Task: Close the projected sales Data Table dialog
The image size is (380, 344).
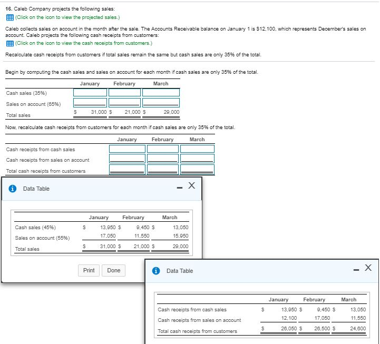Action: [x=192, y=185]
